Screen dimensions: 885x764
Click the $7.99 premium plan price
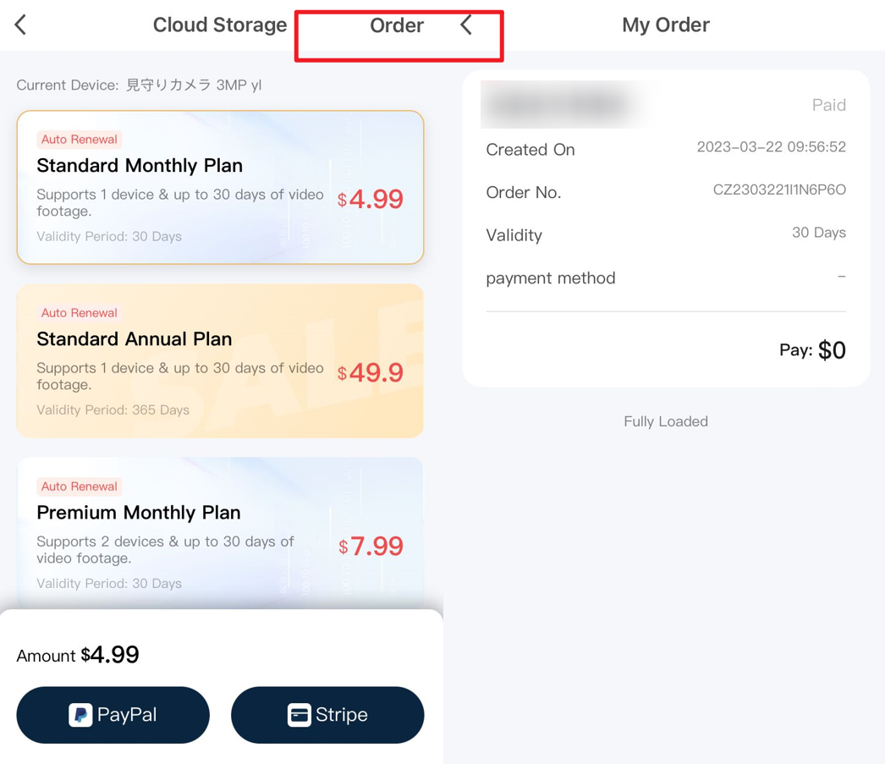coord(371,546)
